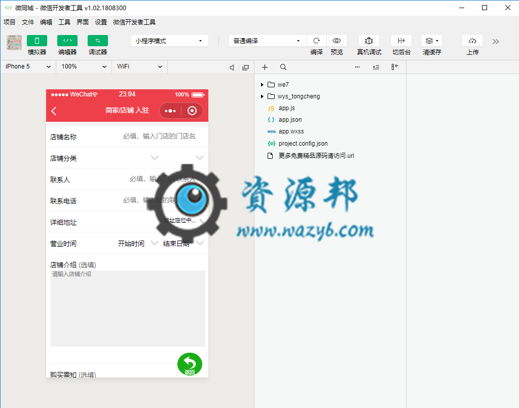This screenshot has height=408, width=519.
Task: Open the 编辑 menu
Action: (46, 22)
